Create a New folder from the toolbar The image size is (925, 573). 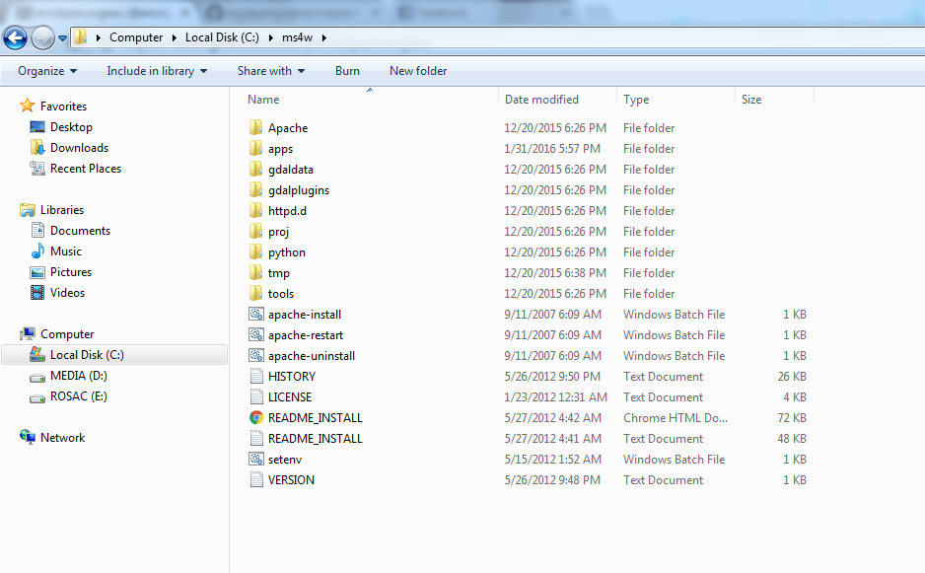(418, 71)
